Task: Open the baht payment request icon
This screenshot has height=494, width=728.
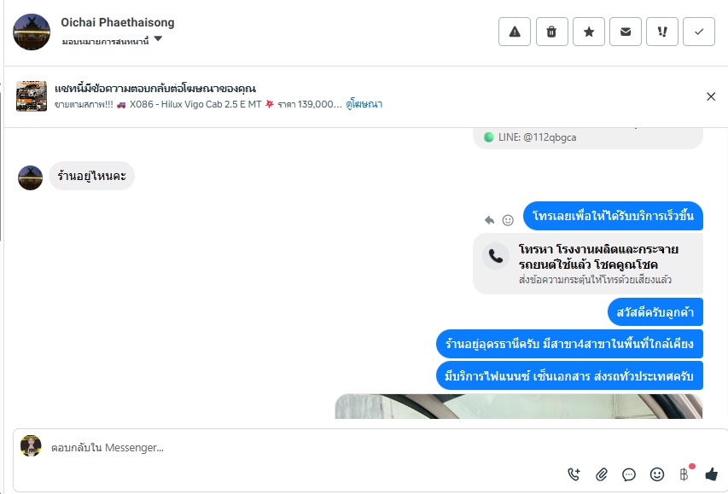Action: click(x=684, y=474)
